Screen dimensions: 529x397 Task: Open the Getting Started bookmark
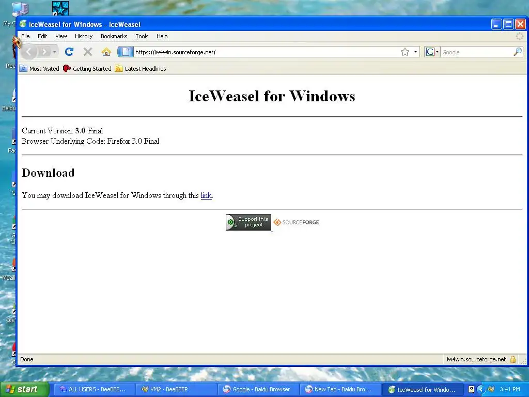[87, 69]
